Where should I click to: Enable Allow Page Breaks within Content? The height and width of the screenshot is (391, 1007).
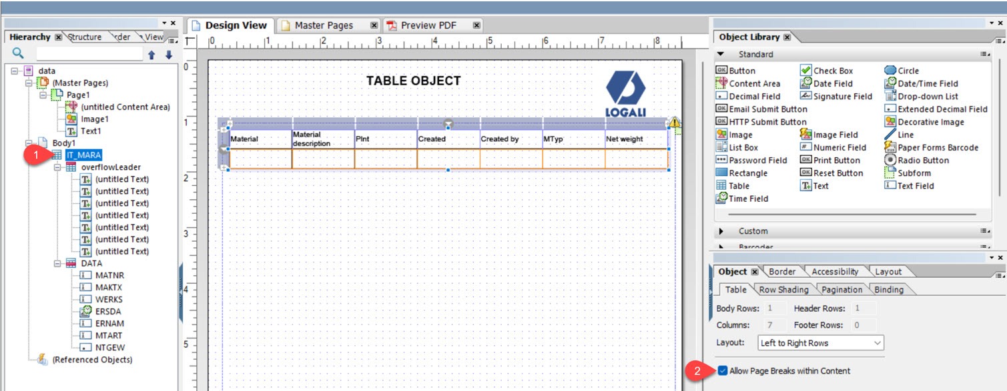point(723,370)
